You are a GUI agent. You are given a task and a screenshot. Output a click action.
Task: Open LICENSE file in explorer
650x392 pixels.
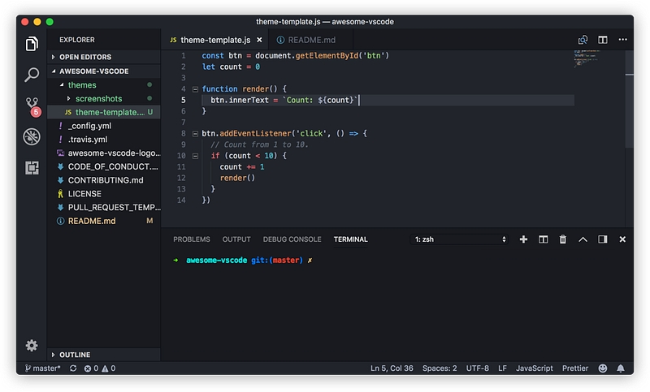pos(84,194)
